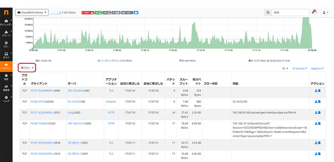Click the search magnifier icon
The image size is (334, 162).
[268, 13]
